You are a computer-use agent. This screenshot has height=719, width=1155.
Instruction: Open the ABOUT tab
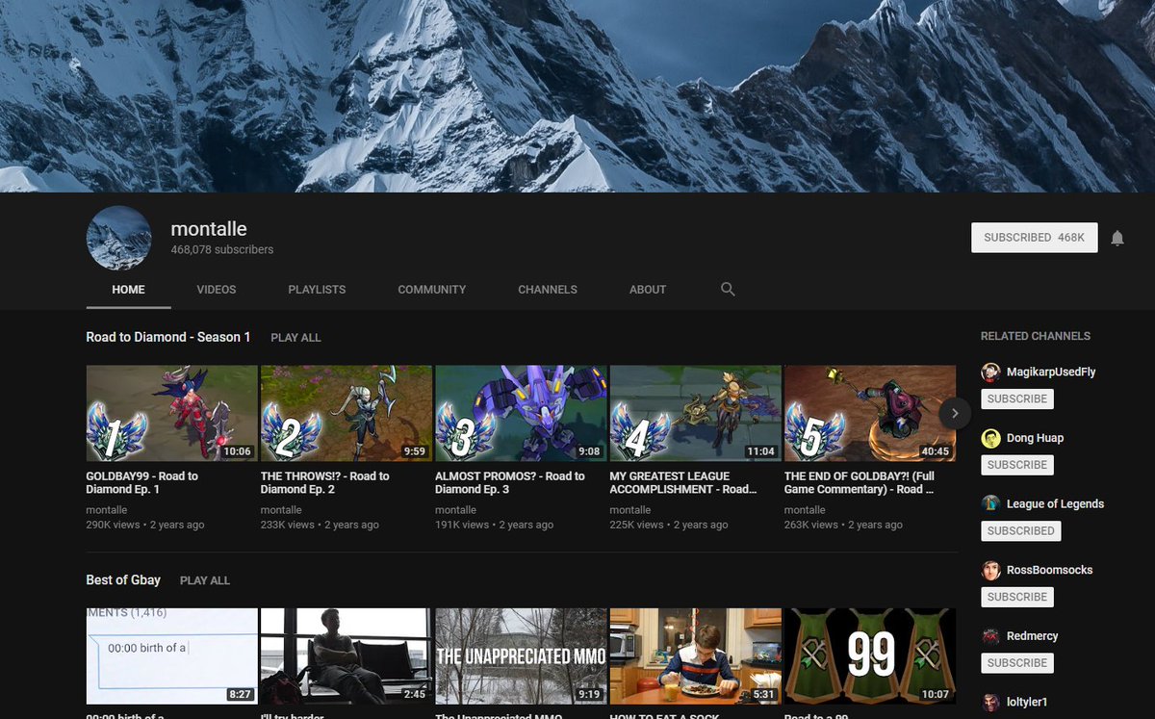click(648, 289)
